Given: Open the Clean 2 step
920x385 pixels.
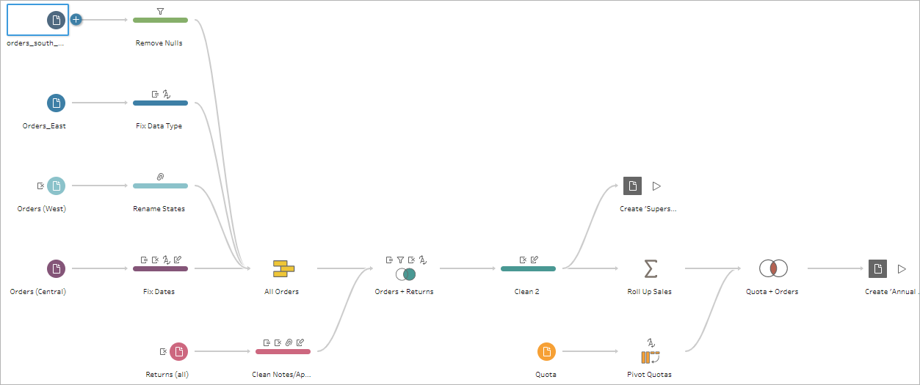Looking at the screenshot, I should (528, 269).
